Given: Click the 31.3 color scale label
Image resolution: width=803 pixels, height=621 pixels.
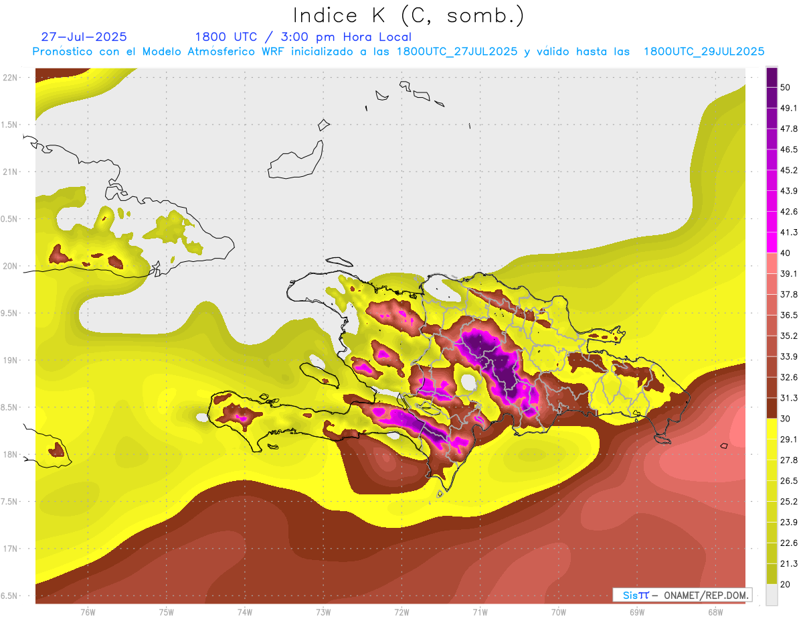Looking at the screenshot, I should (x=788, y=398).
